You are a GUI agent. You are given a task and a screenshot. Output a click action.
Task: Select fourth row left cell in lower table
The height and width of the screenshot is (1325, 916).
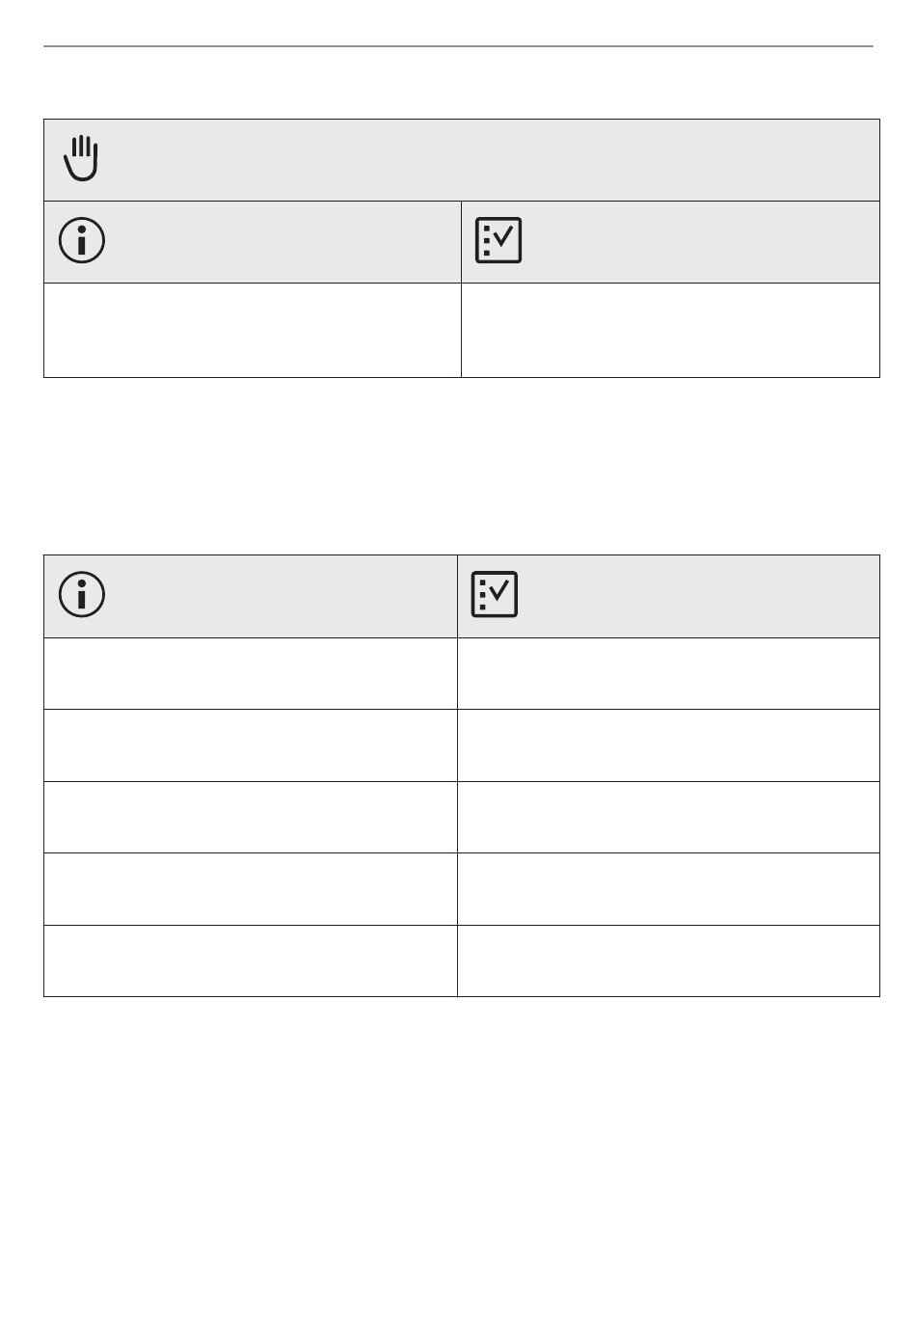[251, 889]
